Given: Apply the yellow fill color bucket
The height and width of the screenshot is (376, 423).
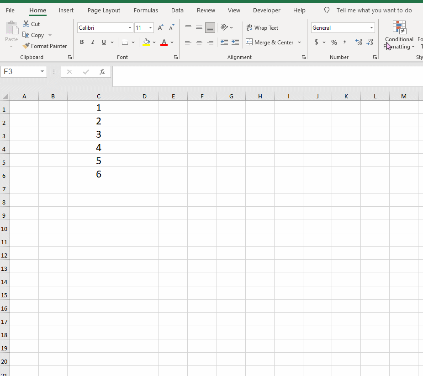Looking at the screenshot, I should click(x=146, y=42).
